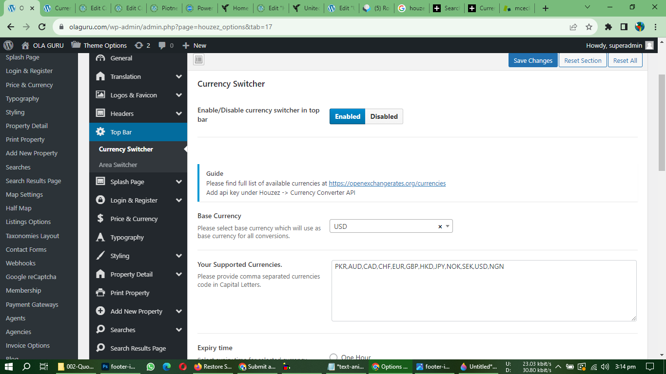666x374 pixels.
Task: Expand Searches section chevron
Action: (x=179, y=330)
